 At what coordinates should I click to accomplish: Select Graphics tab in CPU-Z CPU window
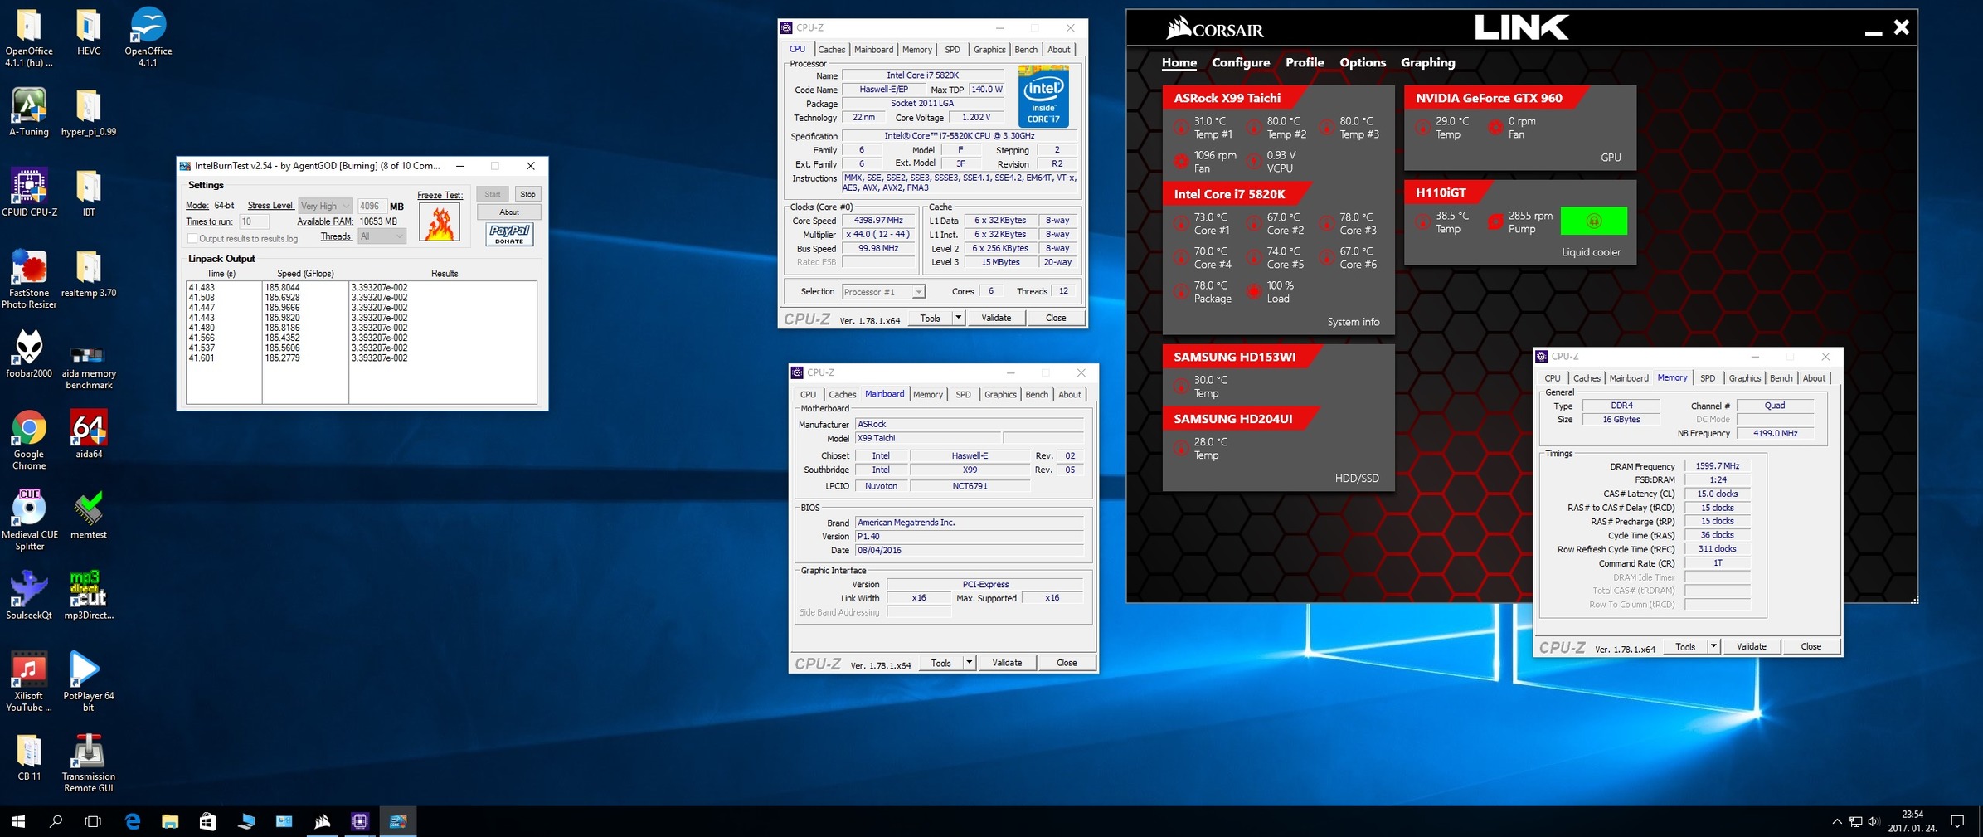pos(989,50)
